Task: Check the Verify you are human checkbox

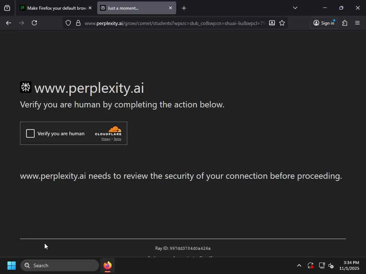Action: coord(30,133)
